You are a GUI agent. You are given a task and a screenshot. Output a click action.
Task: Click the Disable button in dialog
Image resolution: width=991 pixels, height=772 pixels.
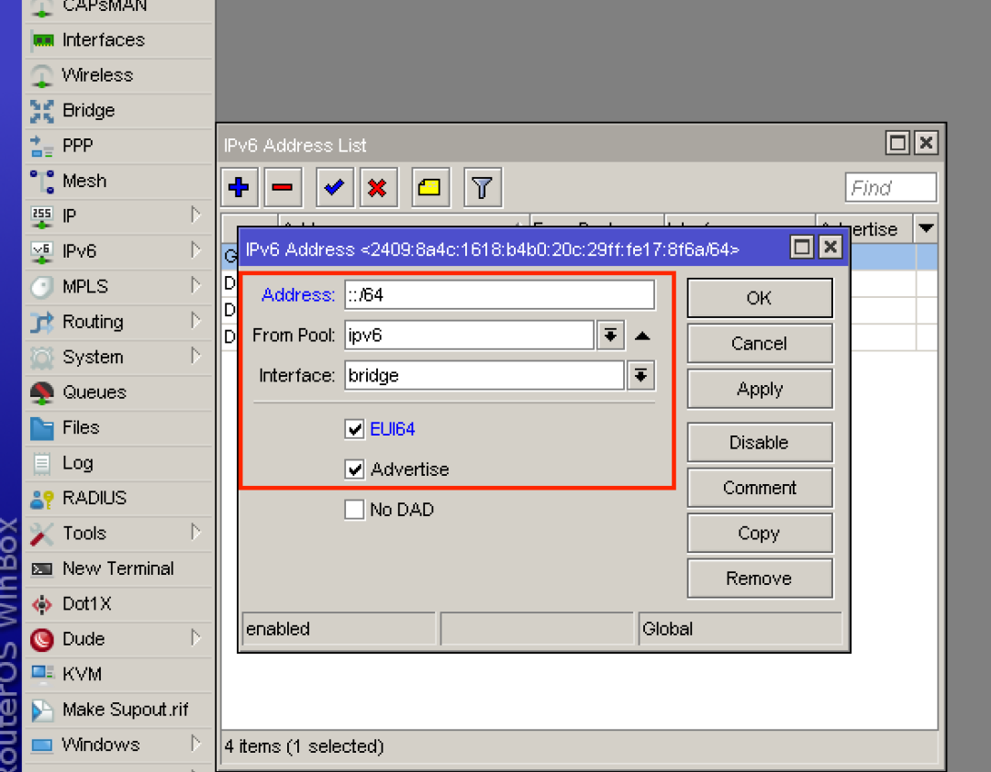pyautogui.click(x=760, y=442)
